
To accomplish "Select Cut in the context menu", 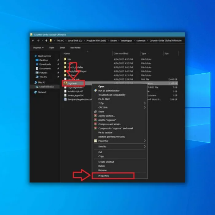I will (100, 152).
